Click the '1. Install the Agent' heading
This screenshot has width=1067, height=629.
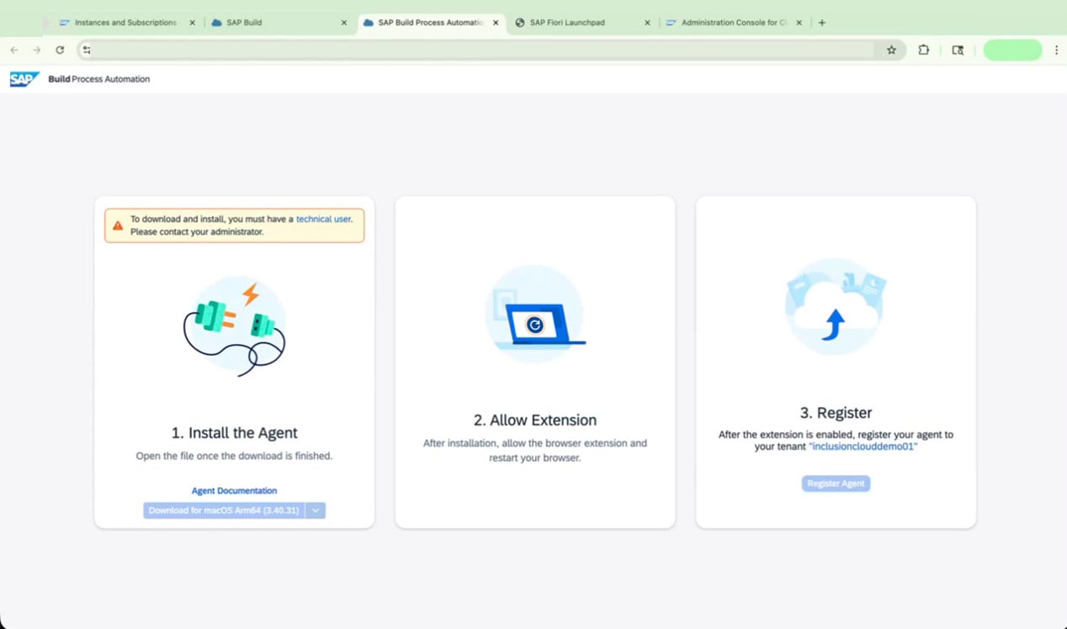click(x=235, y=433)
